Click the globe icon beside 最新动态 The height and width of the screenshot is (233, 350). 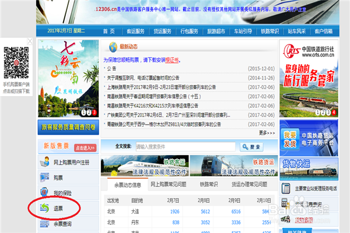pyautogui.click(x=113, y=47)
